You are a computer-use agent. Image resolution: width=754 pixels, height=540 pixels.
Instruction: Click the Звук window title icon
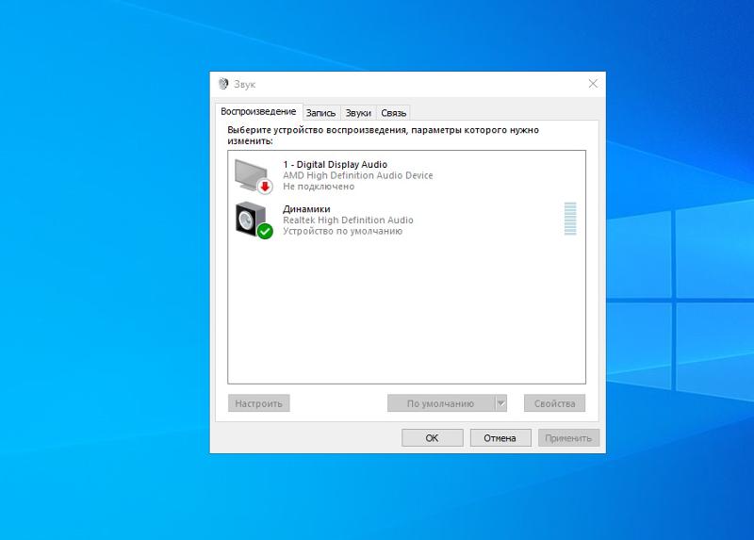tap(223, 84)
